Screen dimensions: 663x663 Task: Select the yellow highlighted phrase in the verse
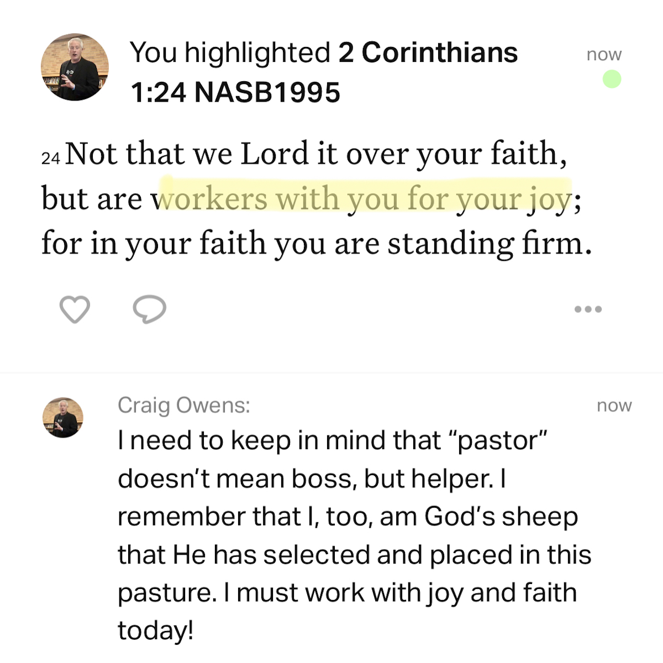click(x=365, y=198)
